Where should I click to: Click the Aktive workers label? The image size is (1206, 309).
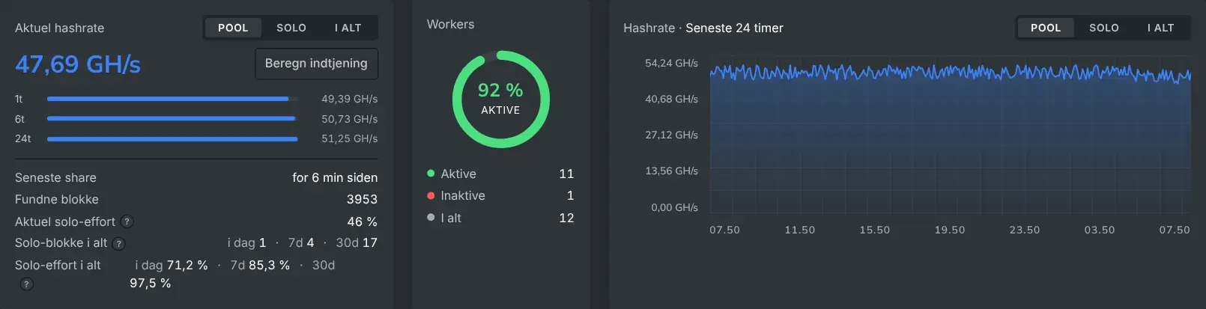click(x=458, y=174)
